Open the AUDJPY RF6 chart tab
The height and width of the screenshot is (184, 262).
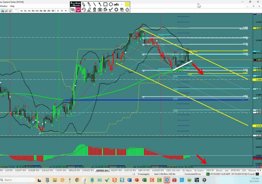tap(20, 170)
